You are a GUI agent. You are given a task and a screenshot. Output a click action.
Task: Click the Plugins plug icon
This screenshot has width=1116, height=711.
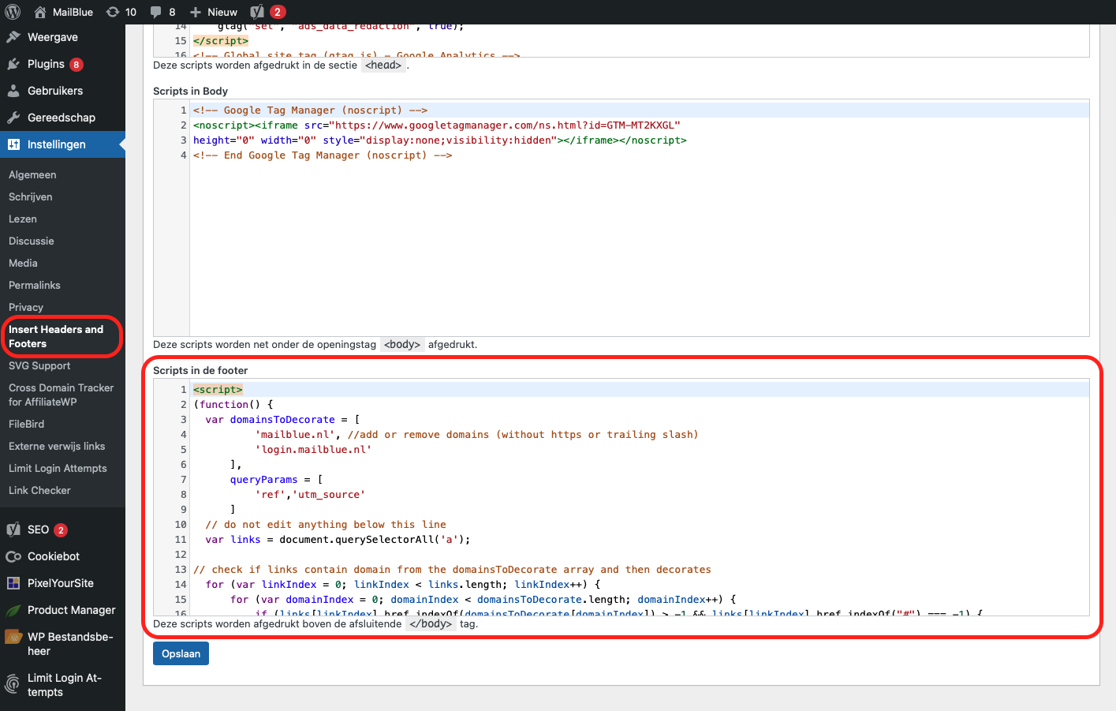pyautogui.click(x=13, y=64)
